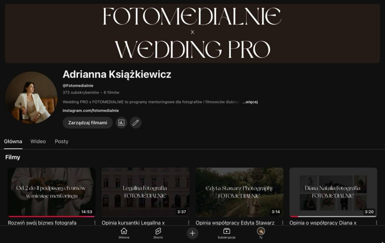385x243 pixels.
Task: Click the 3:20 duration badge
Action: 369,211
